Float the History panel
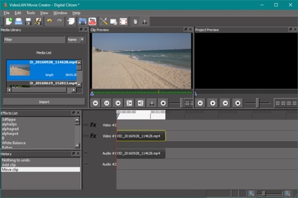298x198 pixels. coord(73,153)
